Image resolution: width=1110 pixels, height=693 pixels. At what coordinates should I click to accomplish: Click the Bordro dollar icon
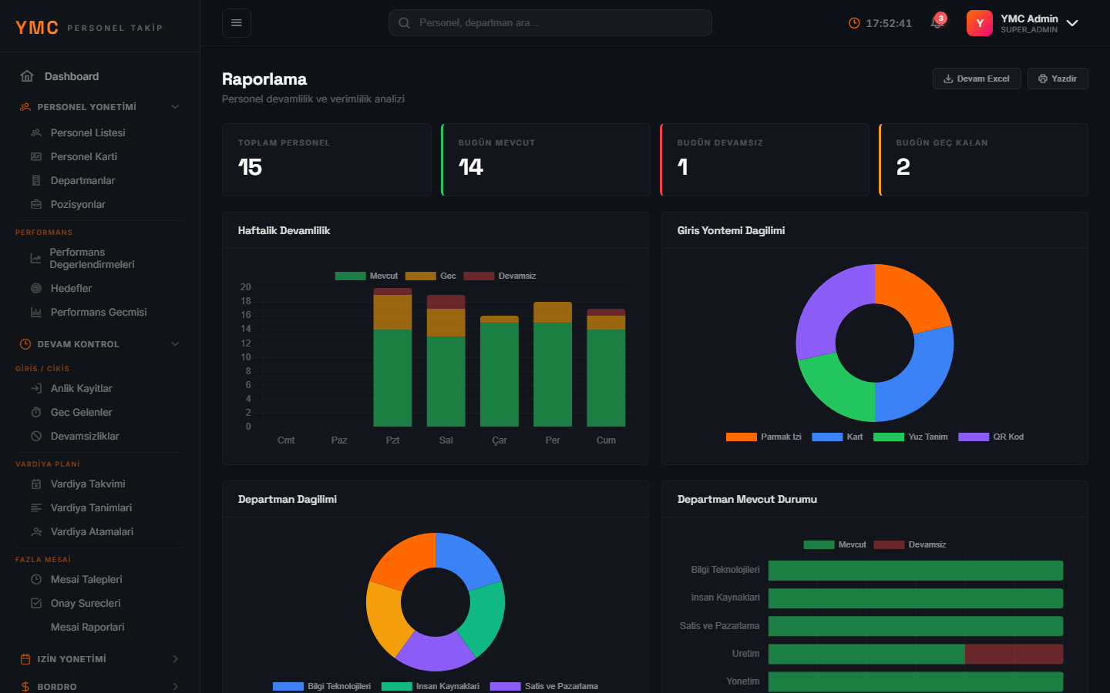(x=25, y=687)
